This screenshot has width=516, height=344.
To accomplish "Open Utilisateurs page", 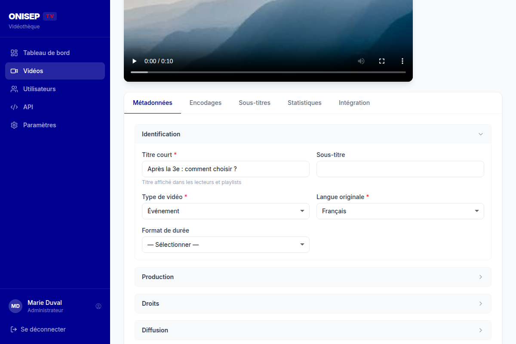I will coord(55,89).
